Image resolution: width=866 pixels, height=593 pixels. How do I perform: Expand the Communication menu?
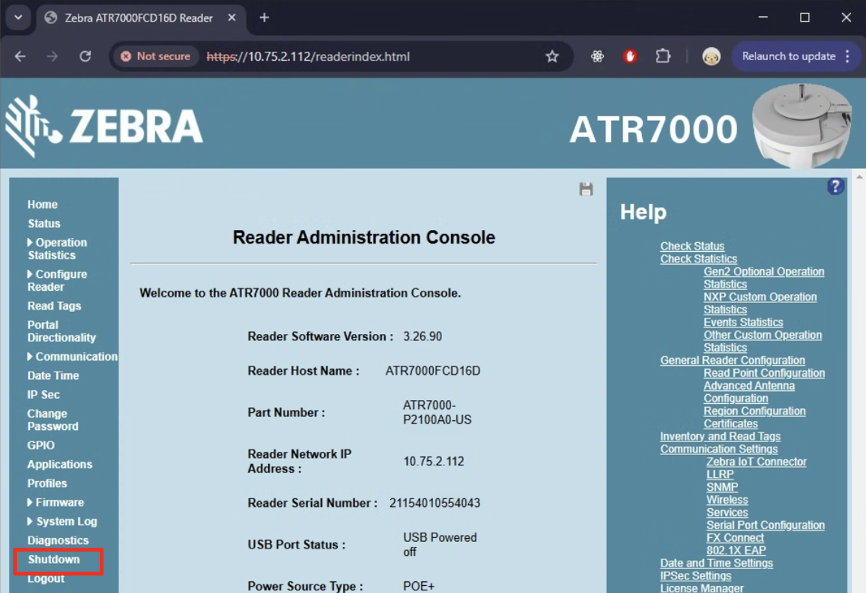pyautogui.click(x=72, y=357)
